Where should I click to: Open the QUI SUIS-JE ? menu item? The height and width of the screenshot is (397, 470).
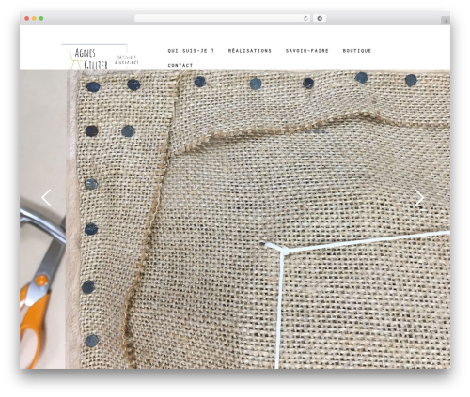point(191,51)
